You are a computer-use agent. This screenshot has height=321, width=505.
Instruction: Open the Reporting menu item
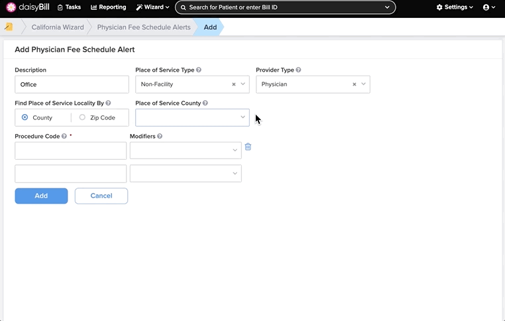pyautogui.click(x=108, y=7)
